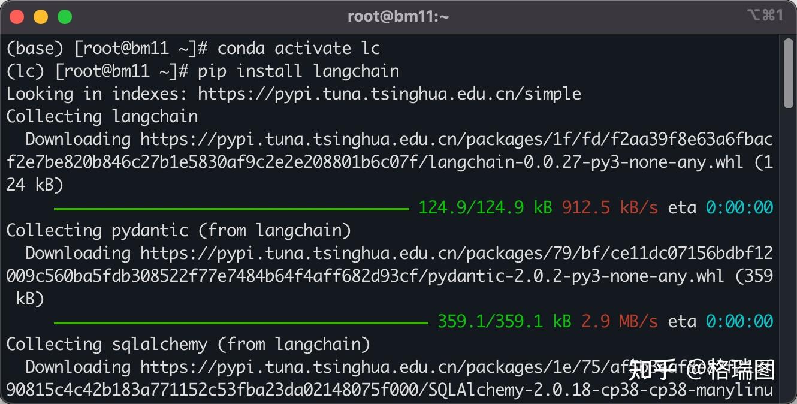Click the red close traffic light button
797x404 pixels.
pos(17,16)
